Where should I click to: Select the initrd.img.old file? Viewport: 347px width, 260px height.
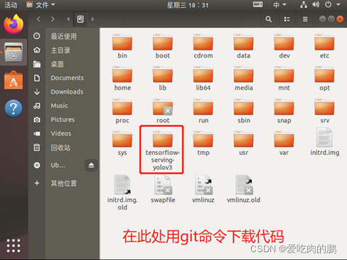(x=122, y=193)
